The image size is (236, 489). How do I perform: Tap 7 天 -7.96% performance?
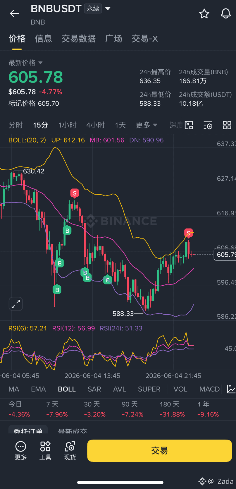click(57, 409)
